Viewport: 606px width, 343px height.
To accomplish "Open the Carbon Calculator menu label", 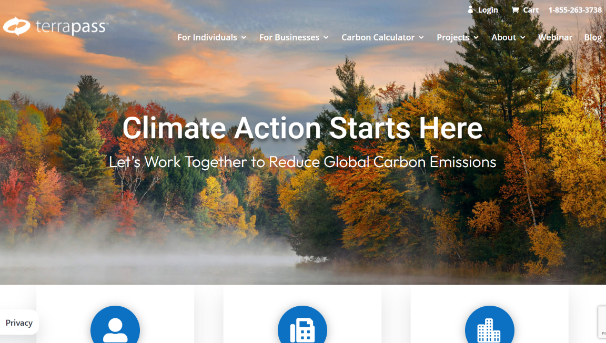I will coord(378,37).
